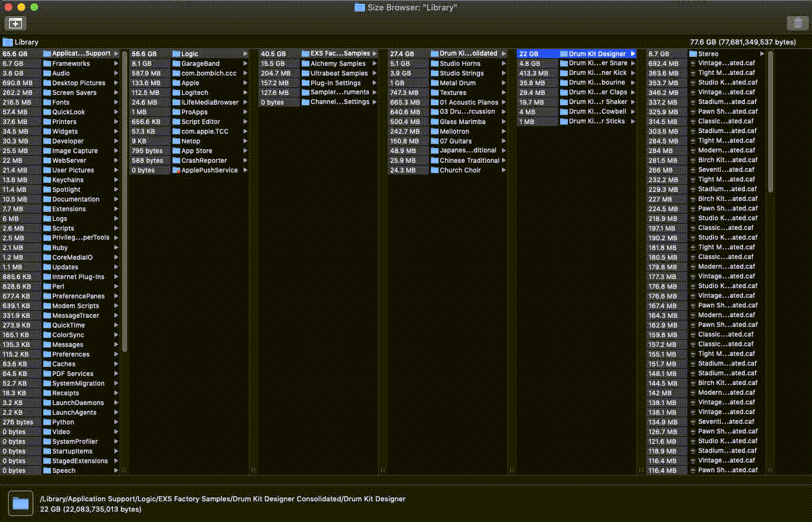This screenshot has width=812, height=522.
Task: Click the large folder icon in the info bar
Action: tap(21, 503)
